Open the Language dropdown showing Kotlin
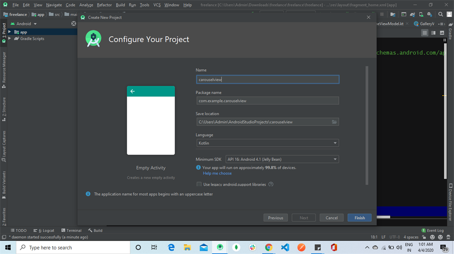The width and height of the screenshot is (454, 254). point(267,143)
